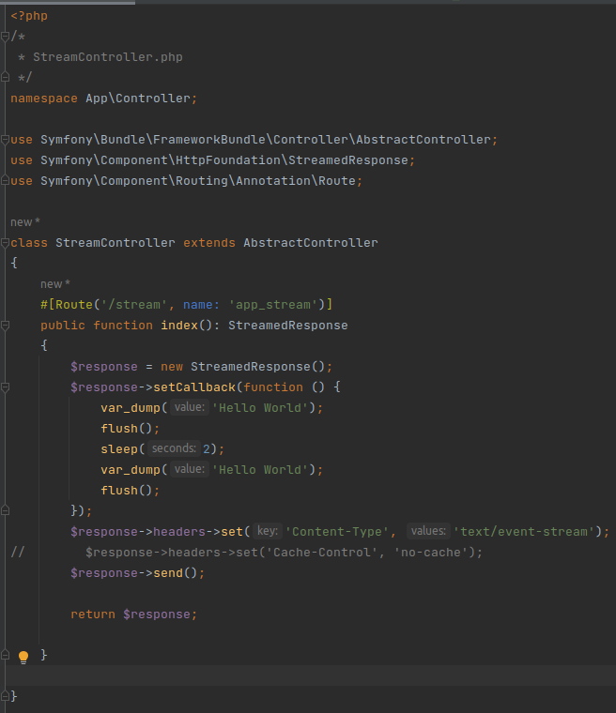
Task: Click the "key:" parameter hint
Action: [x=268, y=531]
